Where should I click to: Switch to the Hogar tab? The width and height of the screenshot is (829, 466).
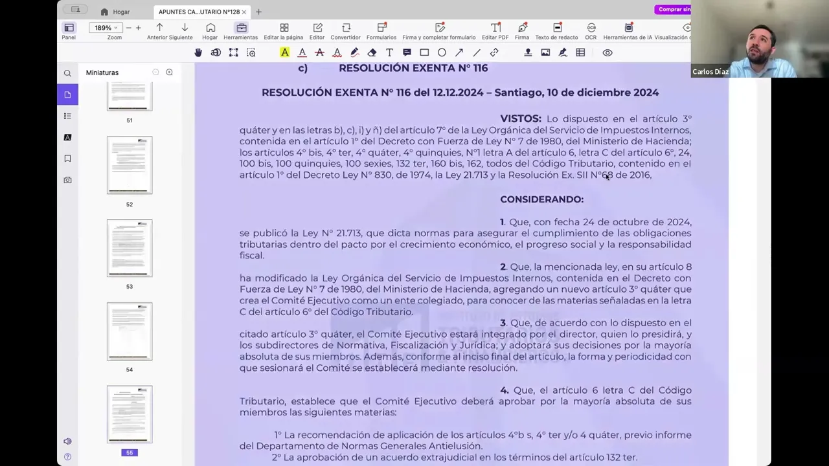tap(121, 12)
